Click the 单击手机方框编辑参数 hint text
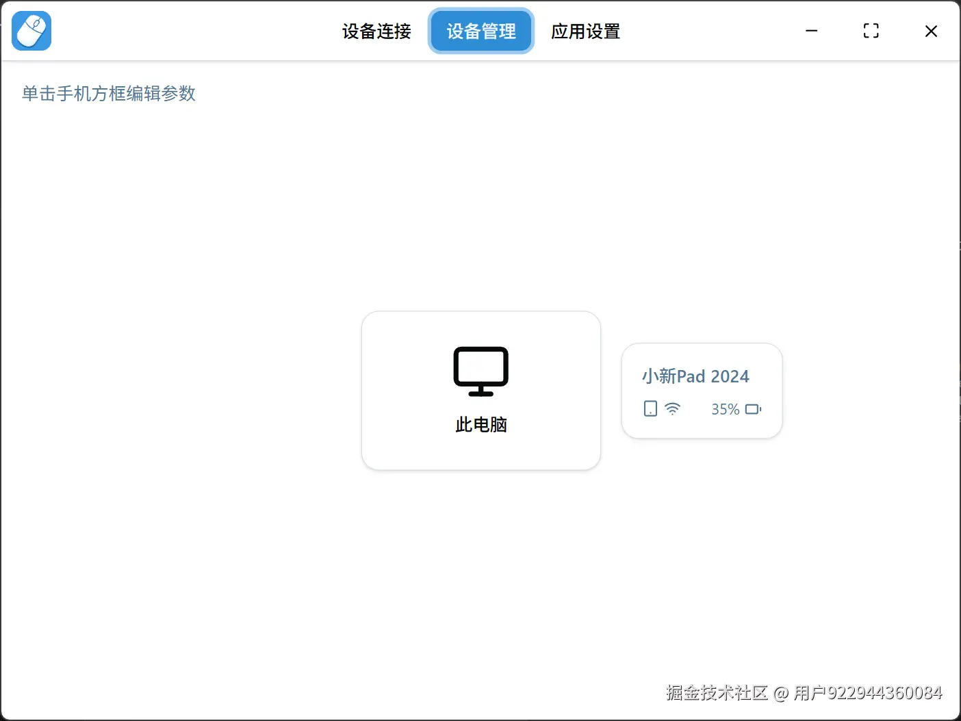The height and width of the screenshot is (721, 961). 107,93
